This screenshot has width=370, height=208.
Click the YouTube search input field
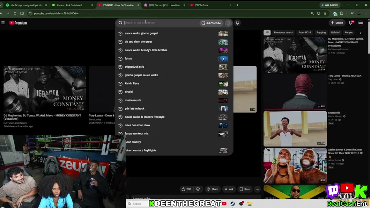161,23
